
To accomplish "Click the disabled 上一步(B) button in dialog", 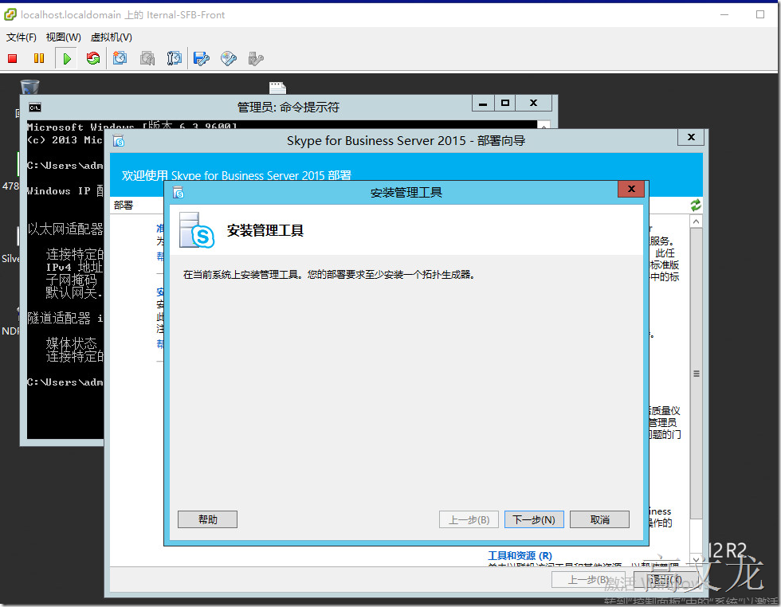I will tap(469, 519).
